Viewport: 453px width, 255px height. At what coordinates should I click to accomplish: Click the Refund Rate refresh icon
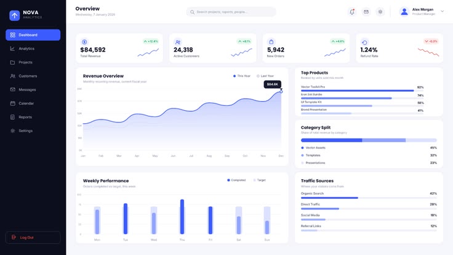(364, 42)
